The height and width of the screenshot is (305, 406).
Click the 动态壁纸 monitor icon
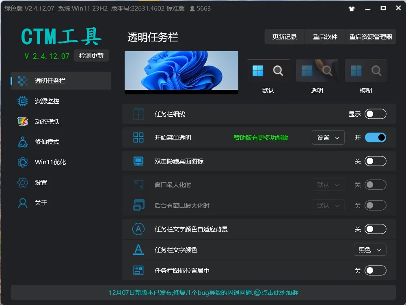tap(22, 121)
